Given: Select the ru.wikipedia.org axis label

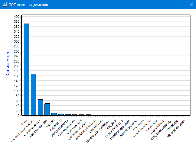Looking at the screenshot, I should (x=67, y=128).
